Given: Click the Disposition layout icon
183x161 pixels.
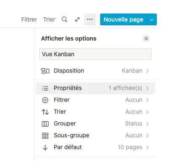Looking at the screenshot, I should pyautogui.click(x=45, y=71).
